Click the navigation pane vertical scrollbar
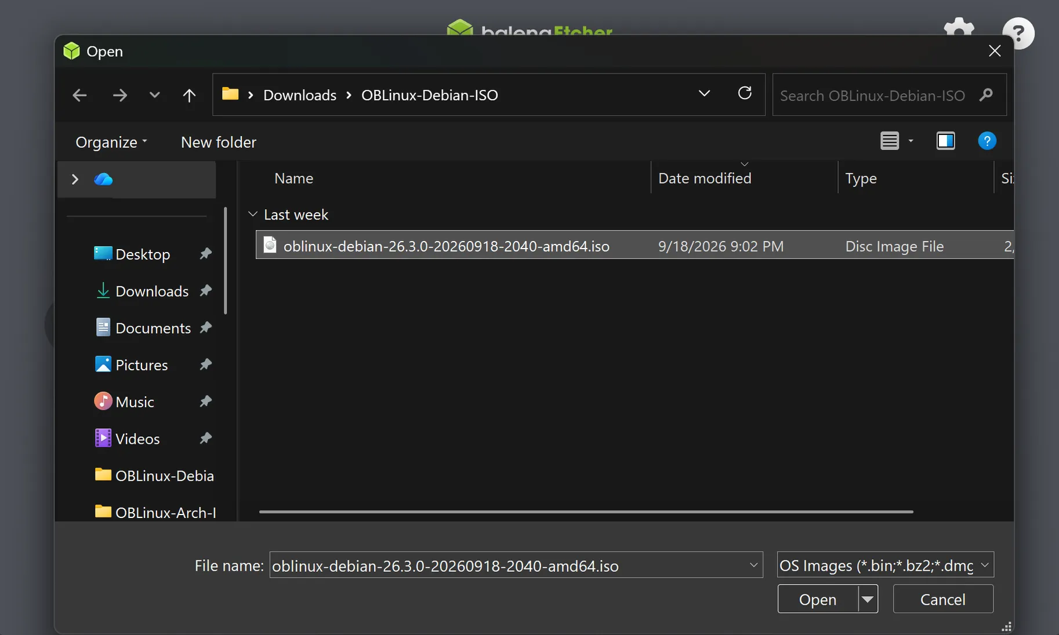 [x=225, y=261]
